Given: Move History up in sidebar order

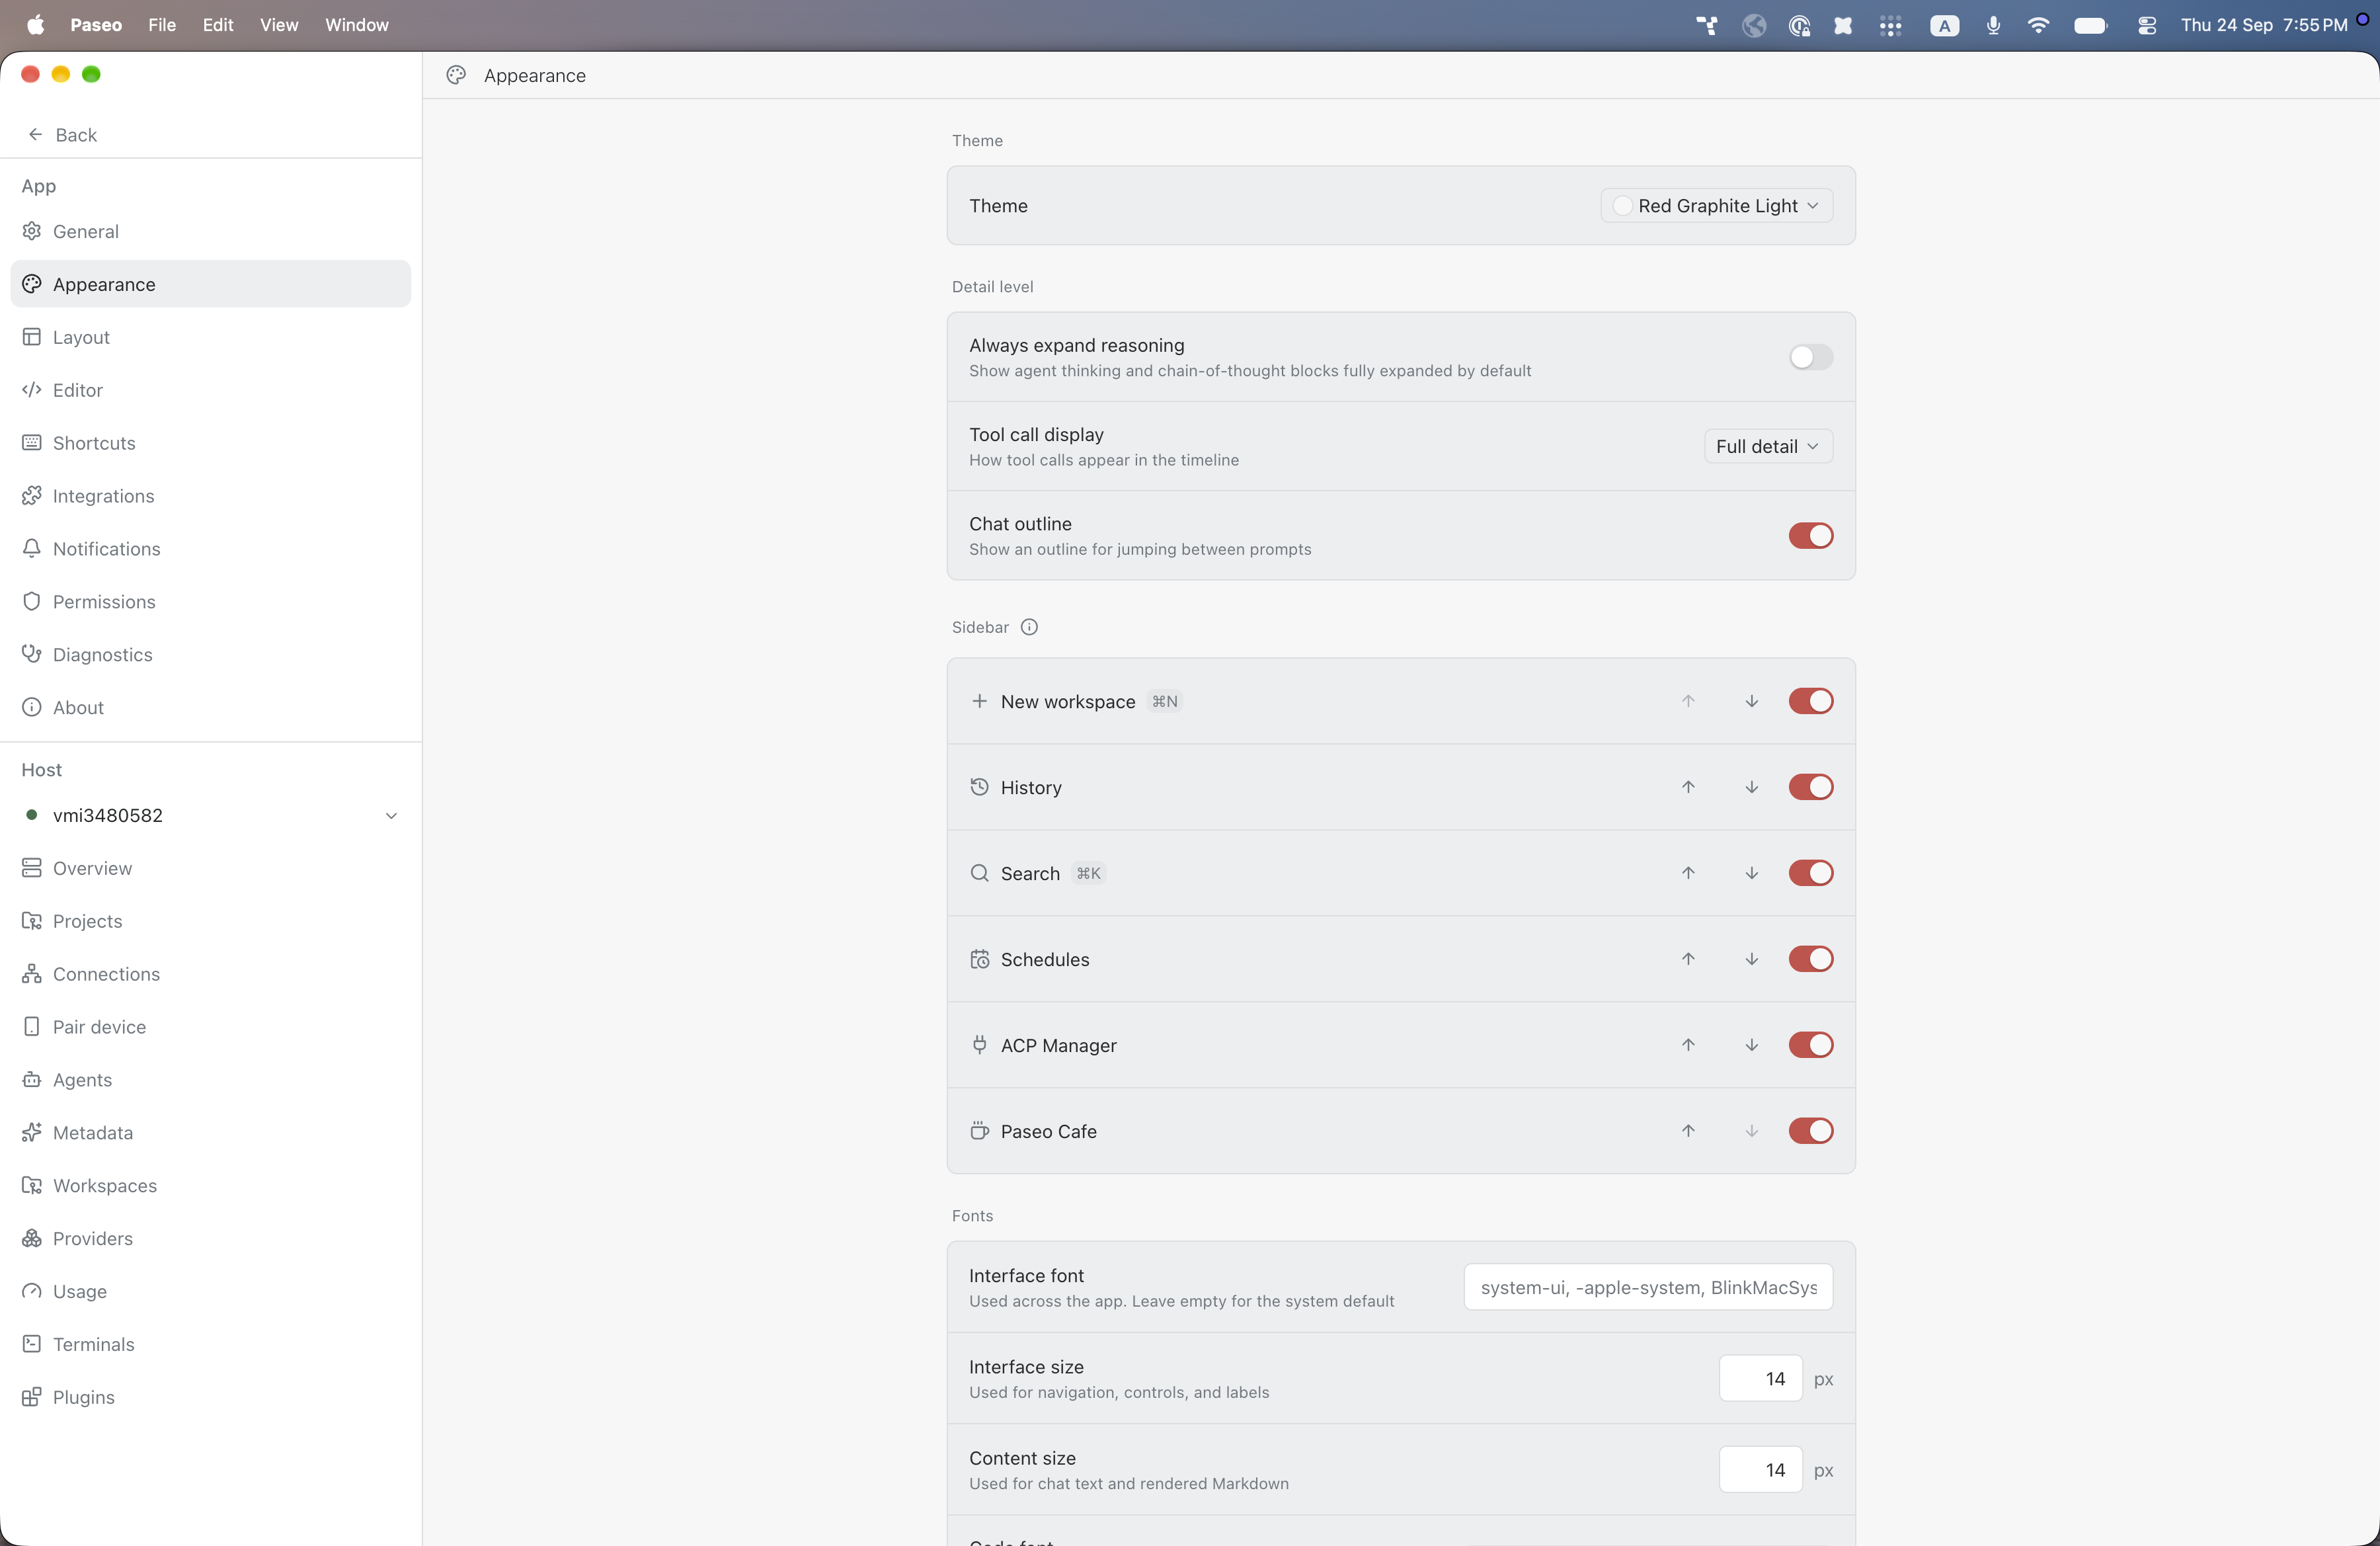Looking at the screenshot, I should coord(1688,787).
